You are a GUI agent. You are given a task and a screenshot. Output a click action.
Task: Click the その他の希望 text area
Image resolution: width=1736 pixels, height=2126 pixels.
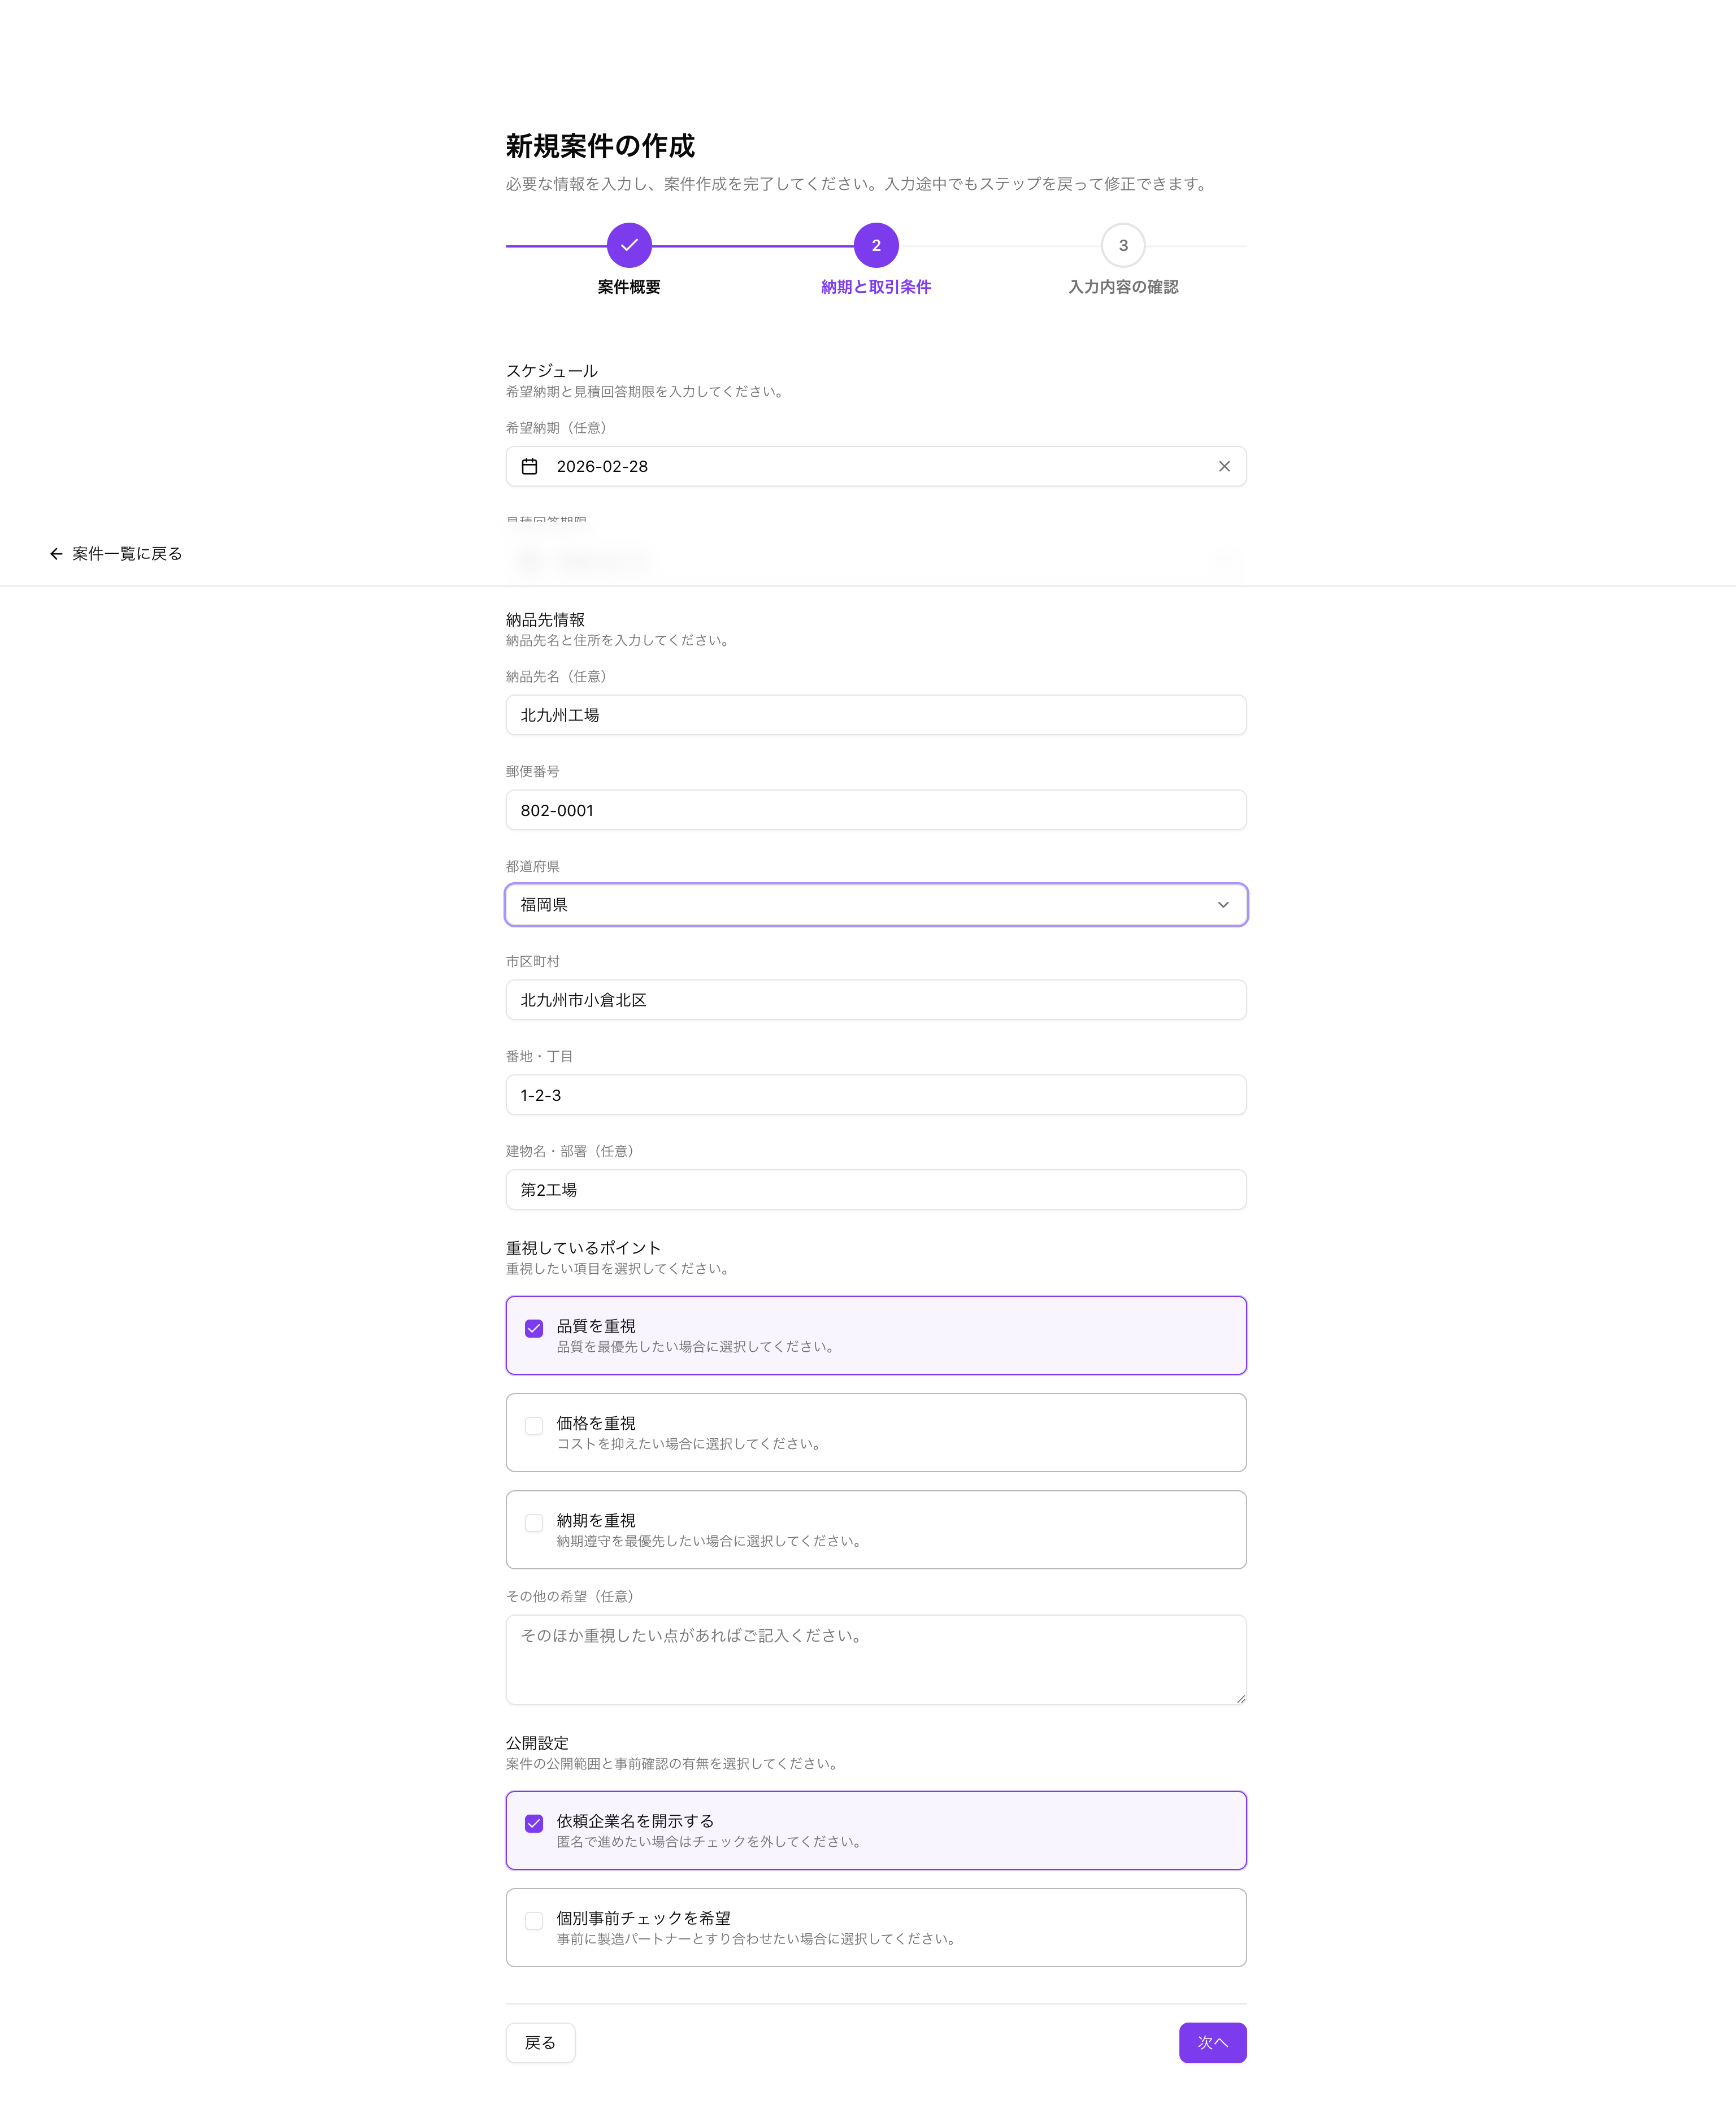(x=875, y=1659)
